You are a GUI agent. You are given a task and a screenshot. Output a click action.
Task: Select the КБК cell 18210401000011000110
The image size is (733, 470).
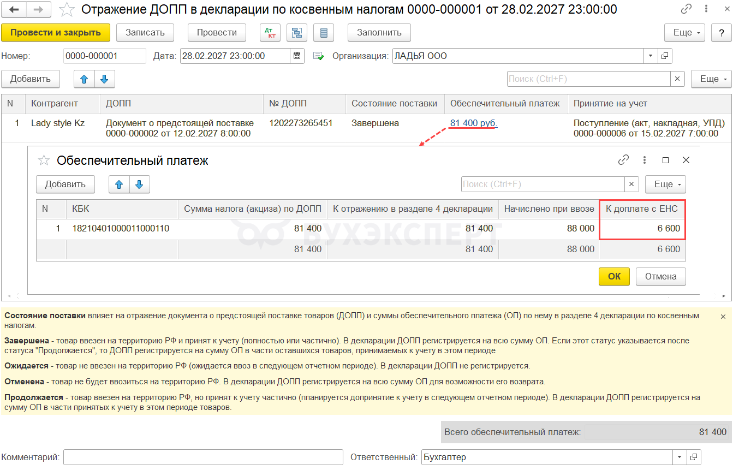(x=122, y=229)
